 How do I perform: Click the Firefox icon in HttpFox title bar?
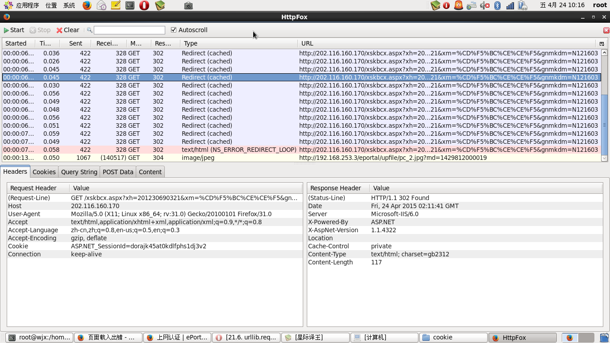[x=6, y=17]
